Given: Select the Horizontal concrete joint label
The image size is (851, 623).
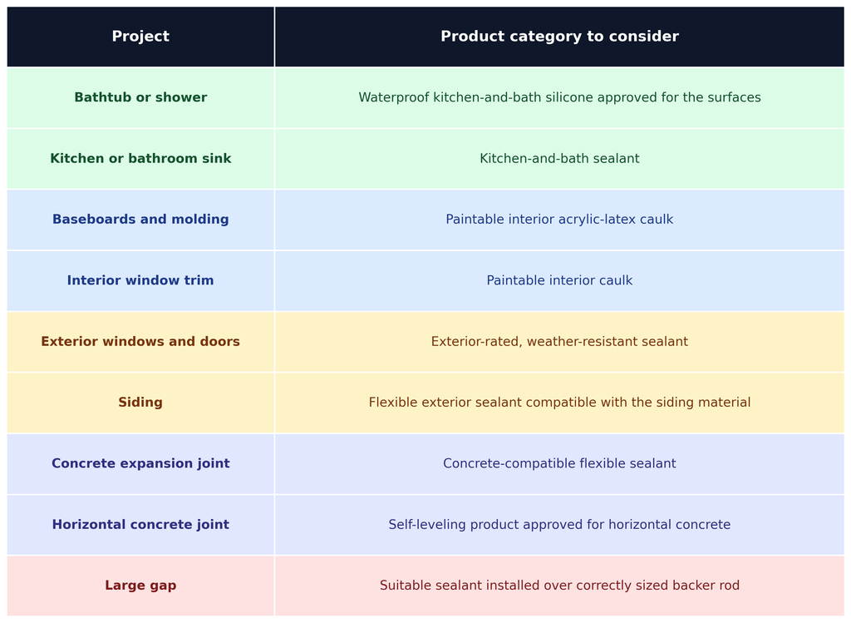Looking at the screenshot, I should tap(140, 525).
